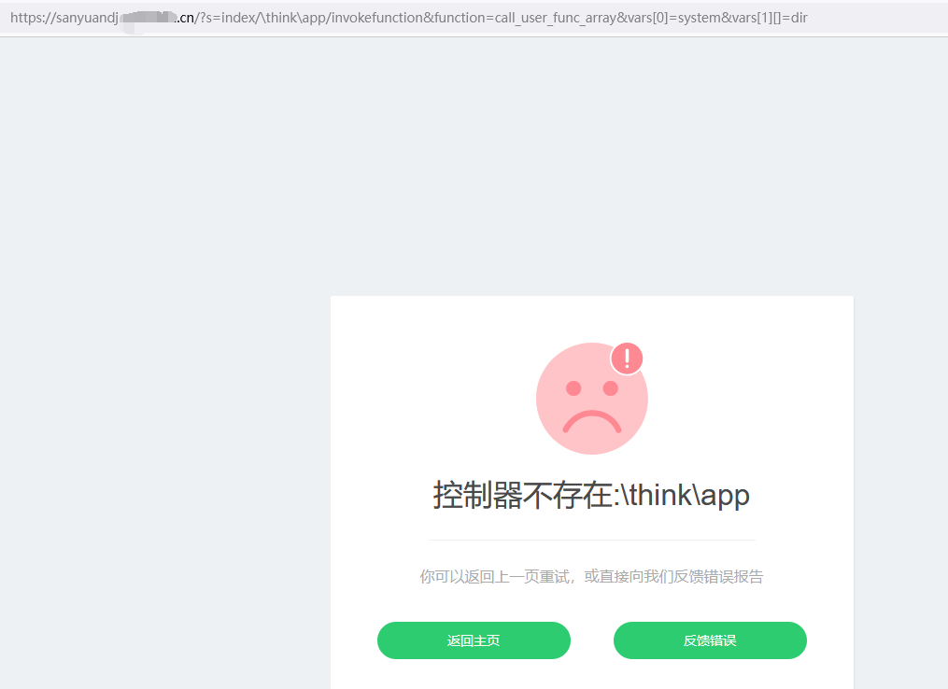948x689 pixels.
Task: Click the thin divider under the heading
Action: [592, 540]
